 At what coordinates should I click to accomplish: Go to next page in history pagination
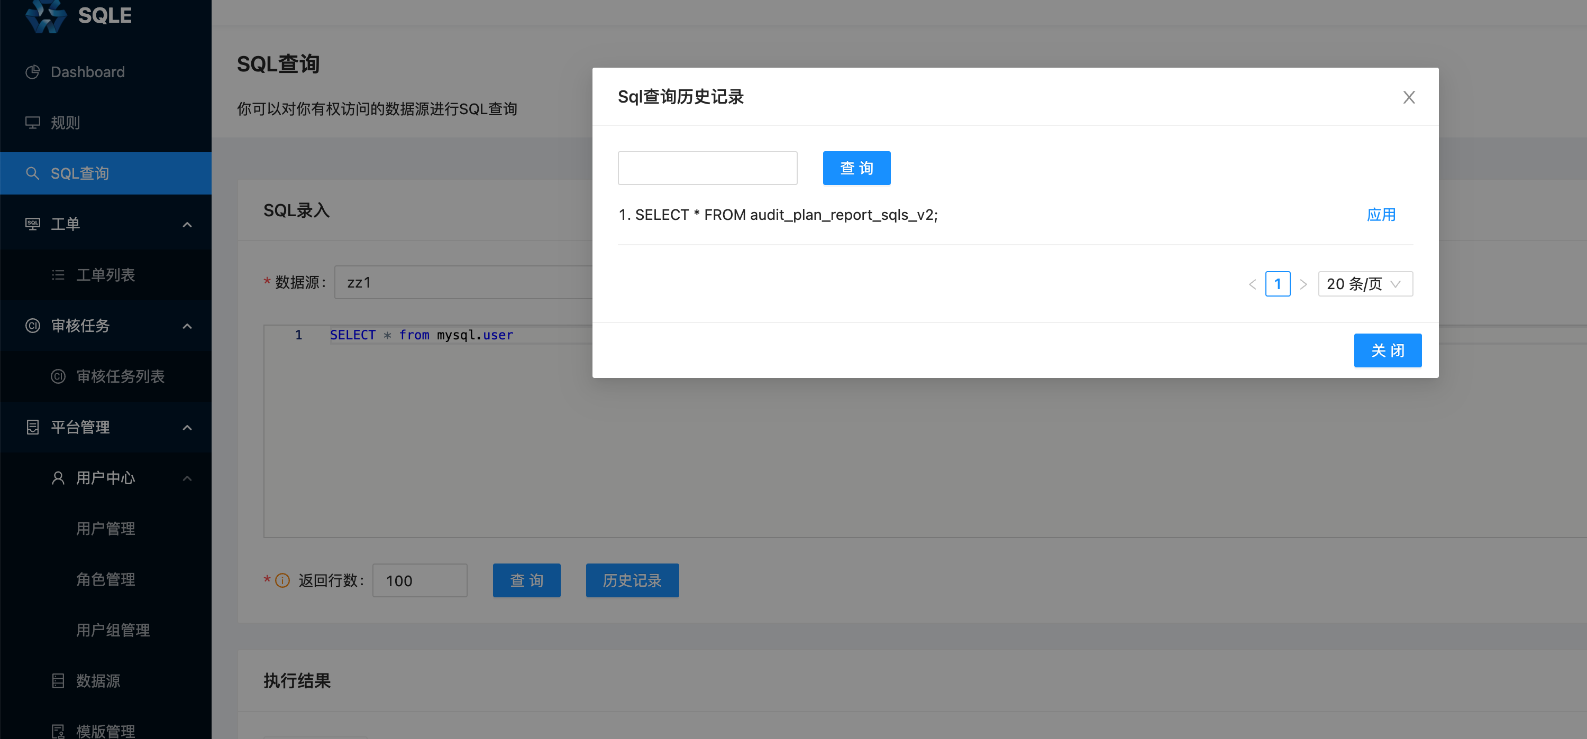pyautogui.click(x=1304, y=284)
